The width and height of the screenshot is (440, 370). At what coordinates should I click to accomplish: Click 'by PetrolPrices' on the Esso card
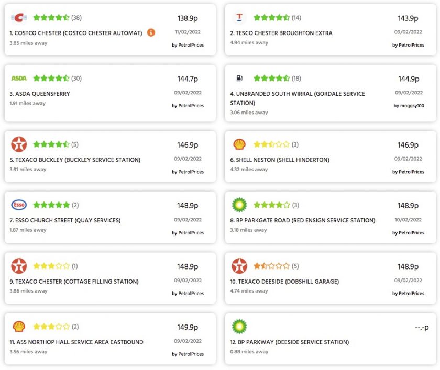click(x=188, y=233)
